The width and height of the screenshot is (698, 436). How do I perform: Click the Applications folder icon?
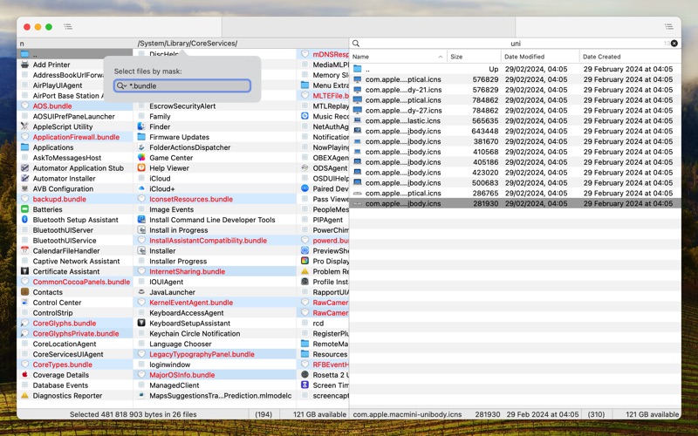[x=25, y=147]
